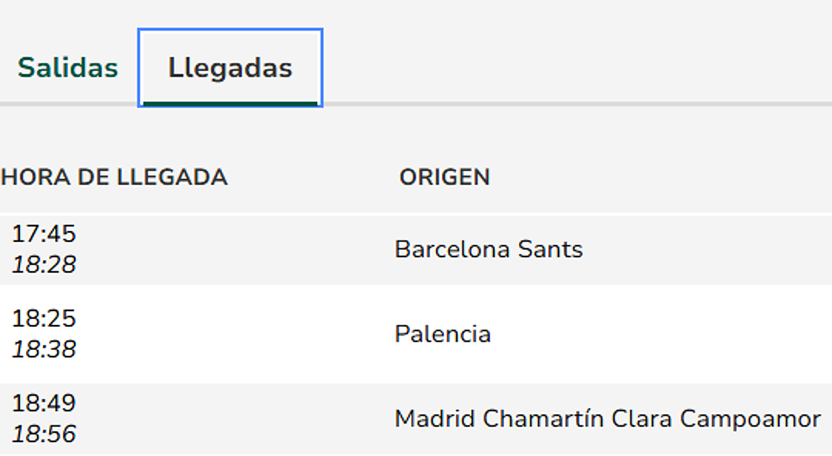Select the Llegadas tab
This screenshot has width=832, height=456.
point(230,68)
